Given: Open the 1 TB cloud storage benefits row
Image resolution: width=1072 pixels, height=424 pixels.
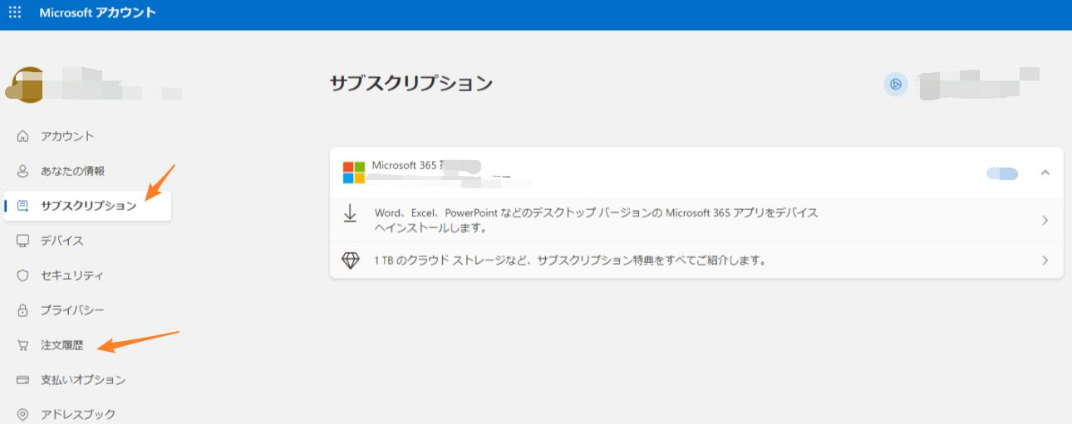Looking at the screenshot, I should click(696, 261).
